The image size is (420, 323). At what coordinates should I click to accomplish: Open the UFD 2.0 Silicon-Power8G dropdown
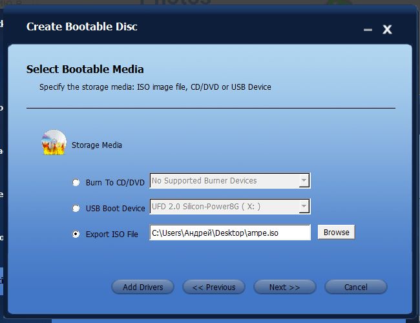point(230,207)
